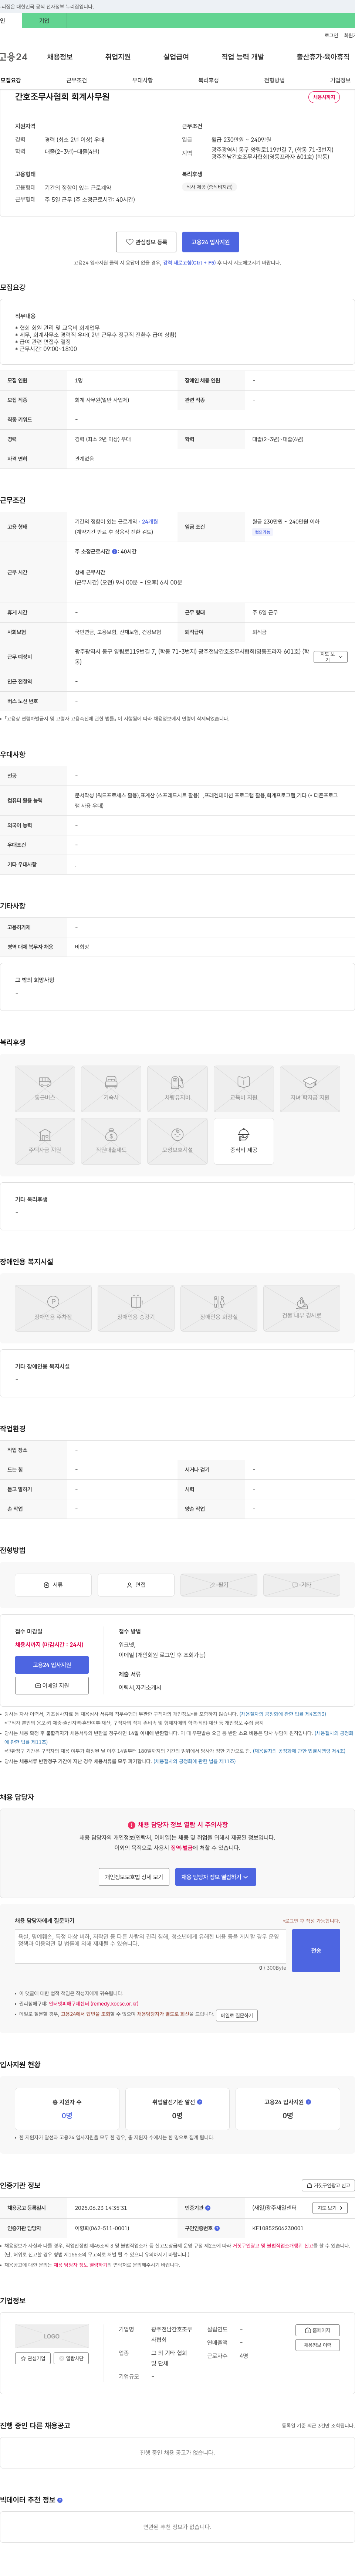Image resolution: width=355 pixels, height=2576 pixels.
Task: Click the 서류 selection step box
Action: (53, 1585)
